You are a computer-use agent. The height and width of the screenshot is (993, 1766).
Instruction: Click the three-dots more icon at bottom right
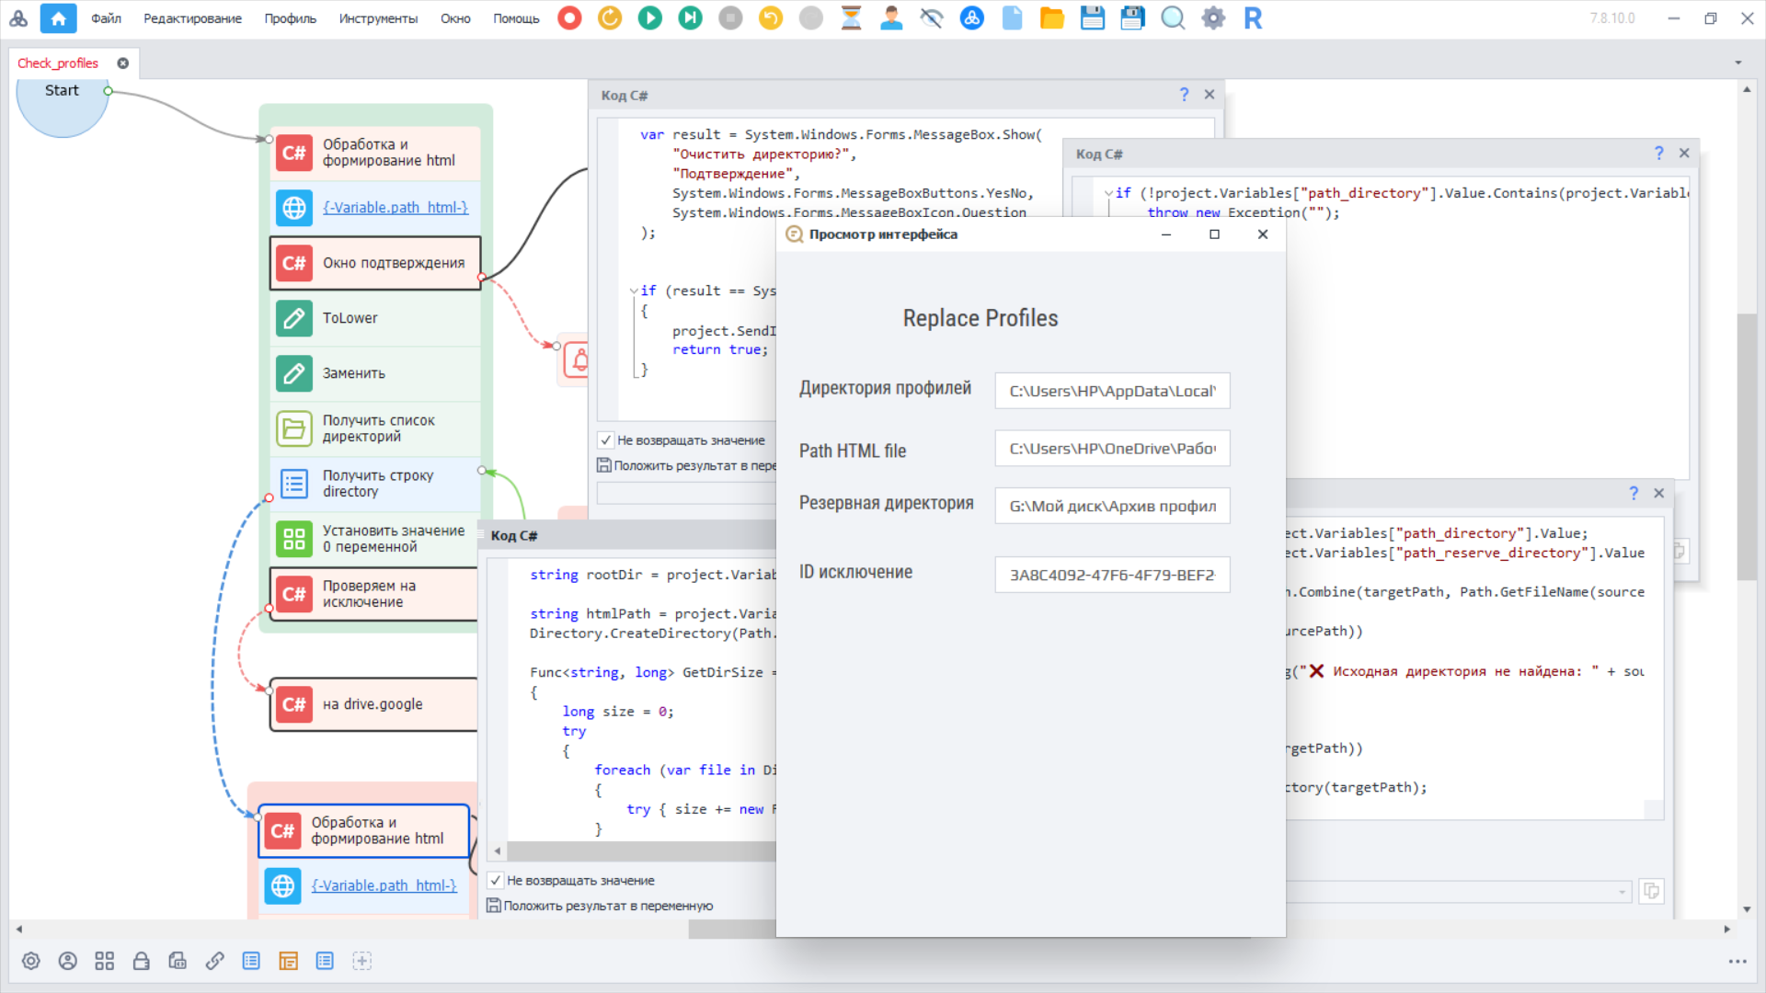[x=1737, y=962]
